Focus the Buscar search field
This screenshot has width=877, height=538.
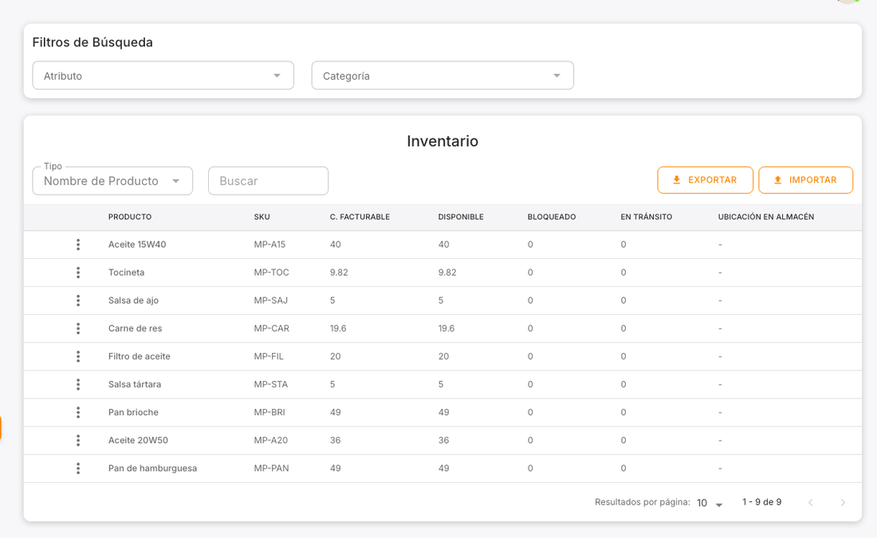[x=269, y=181]
